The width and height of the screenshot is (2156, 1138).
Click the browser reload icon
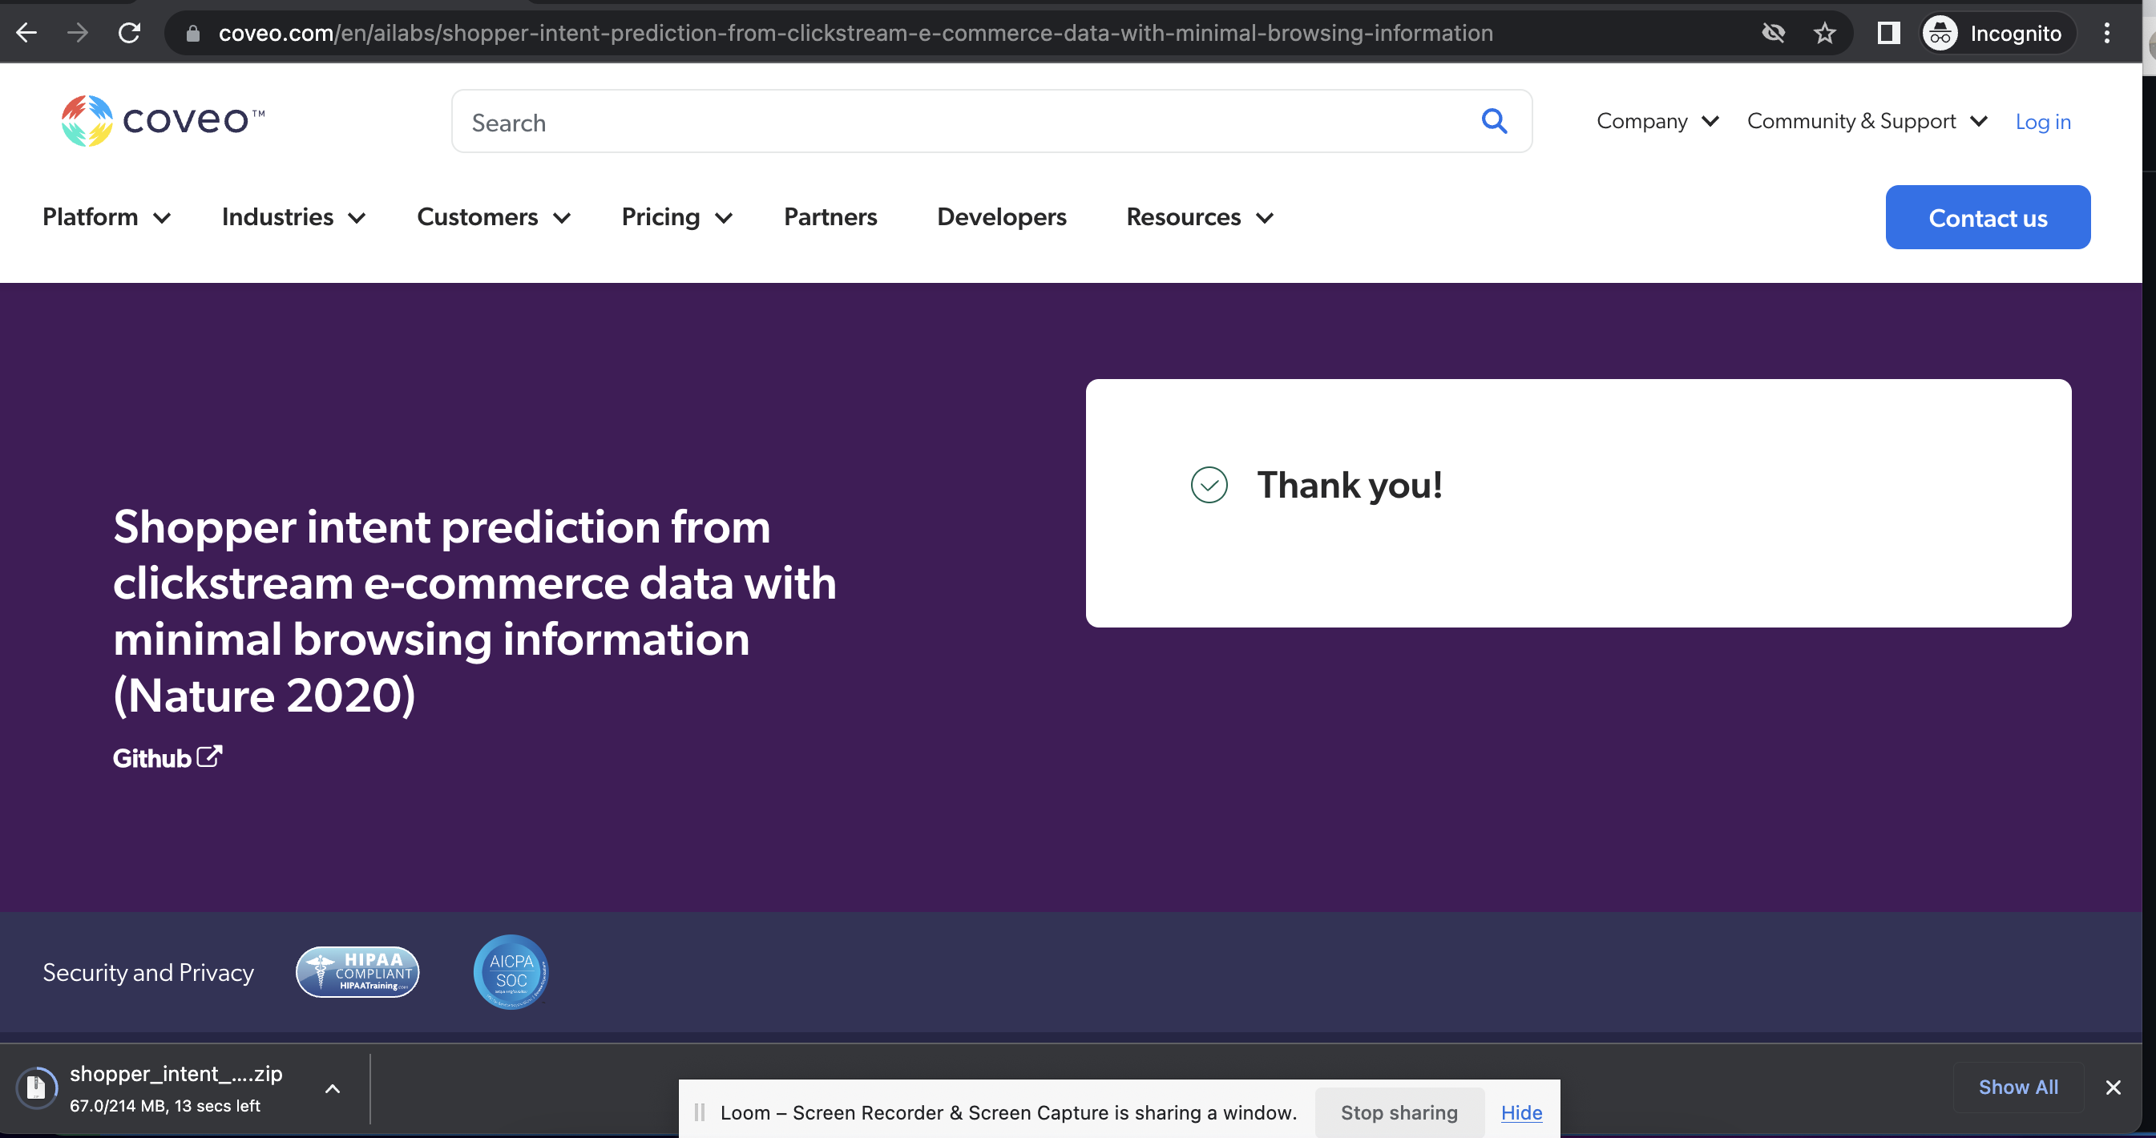[x=129, y=34]
